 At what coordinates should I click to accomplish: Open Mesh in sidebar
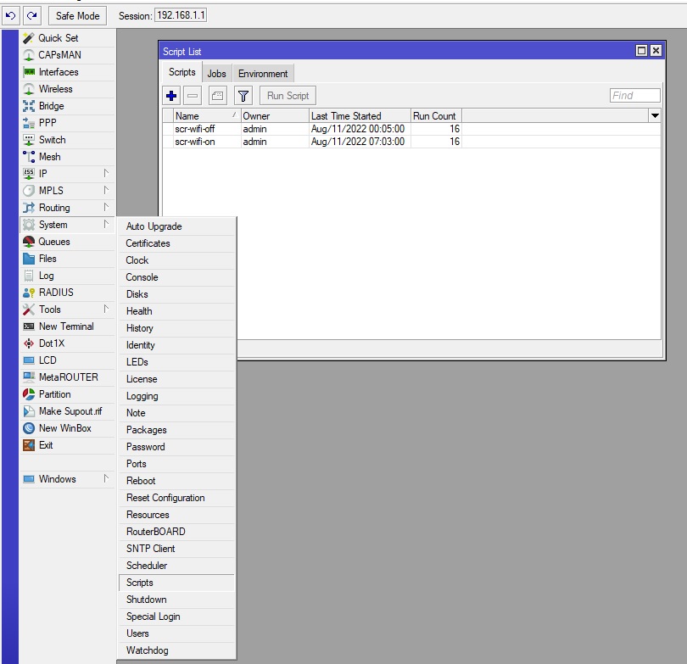click(68, 157)
